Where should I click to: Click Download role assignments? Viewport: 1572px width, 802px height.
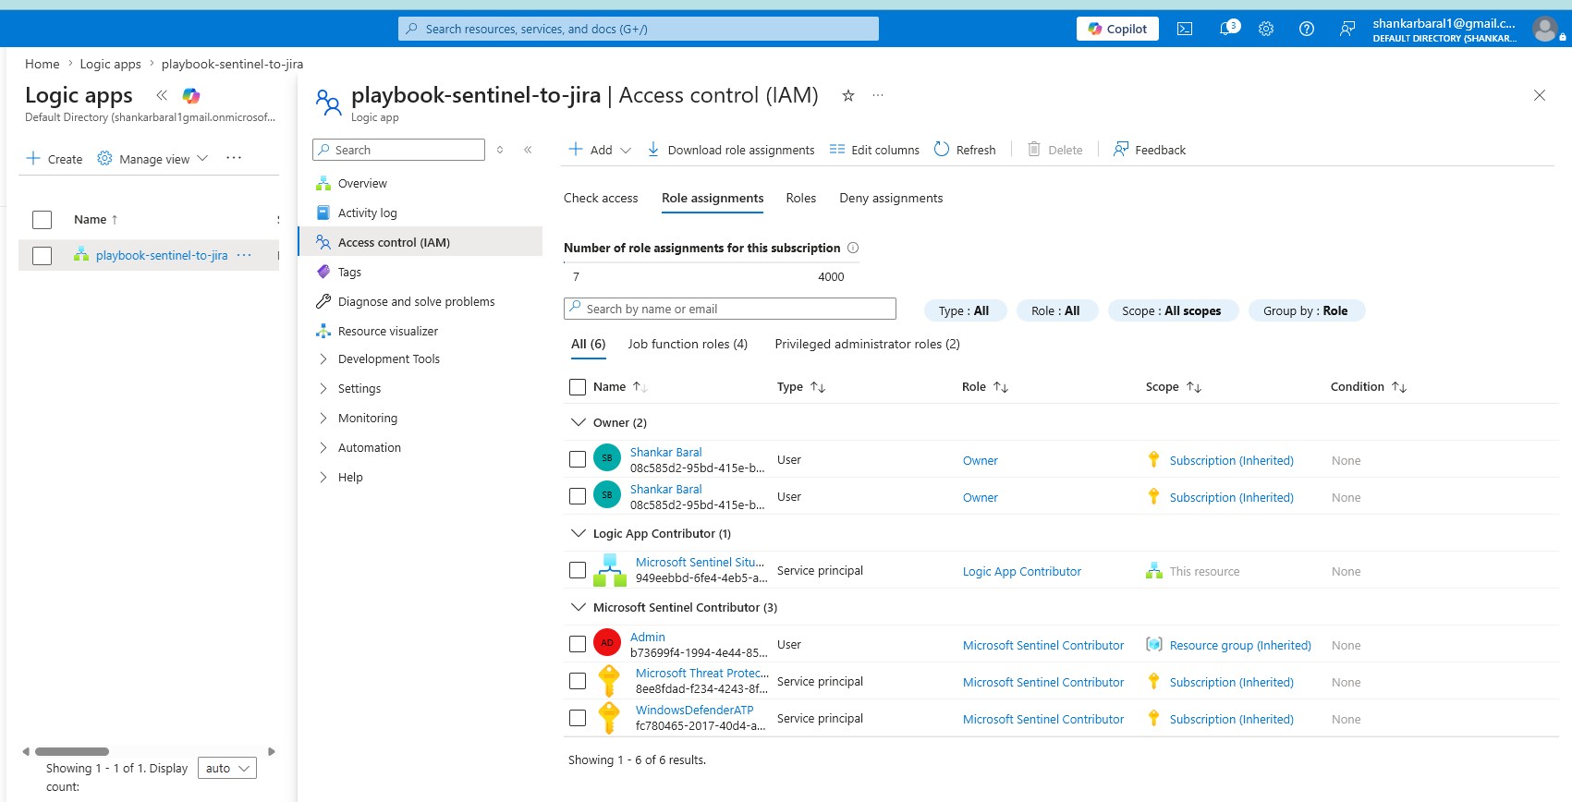point(730,150)
